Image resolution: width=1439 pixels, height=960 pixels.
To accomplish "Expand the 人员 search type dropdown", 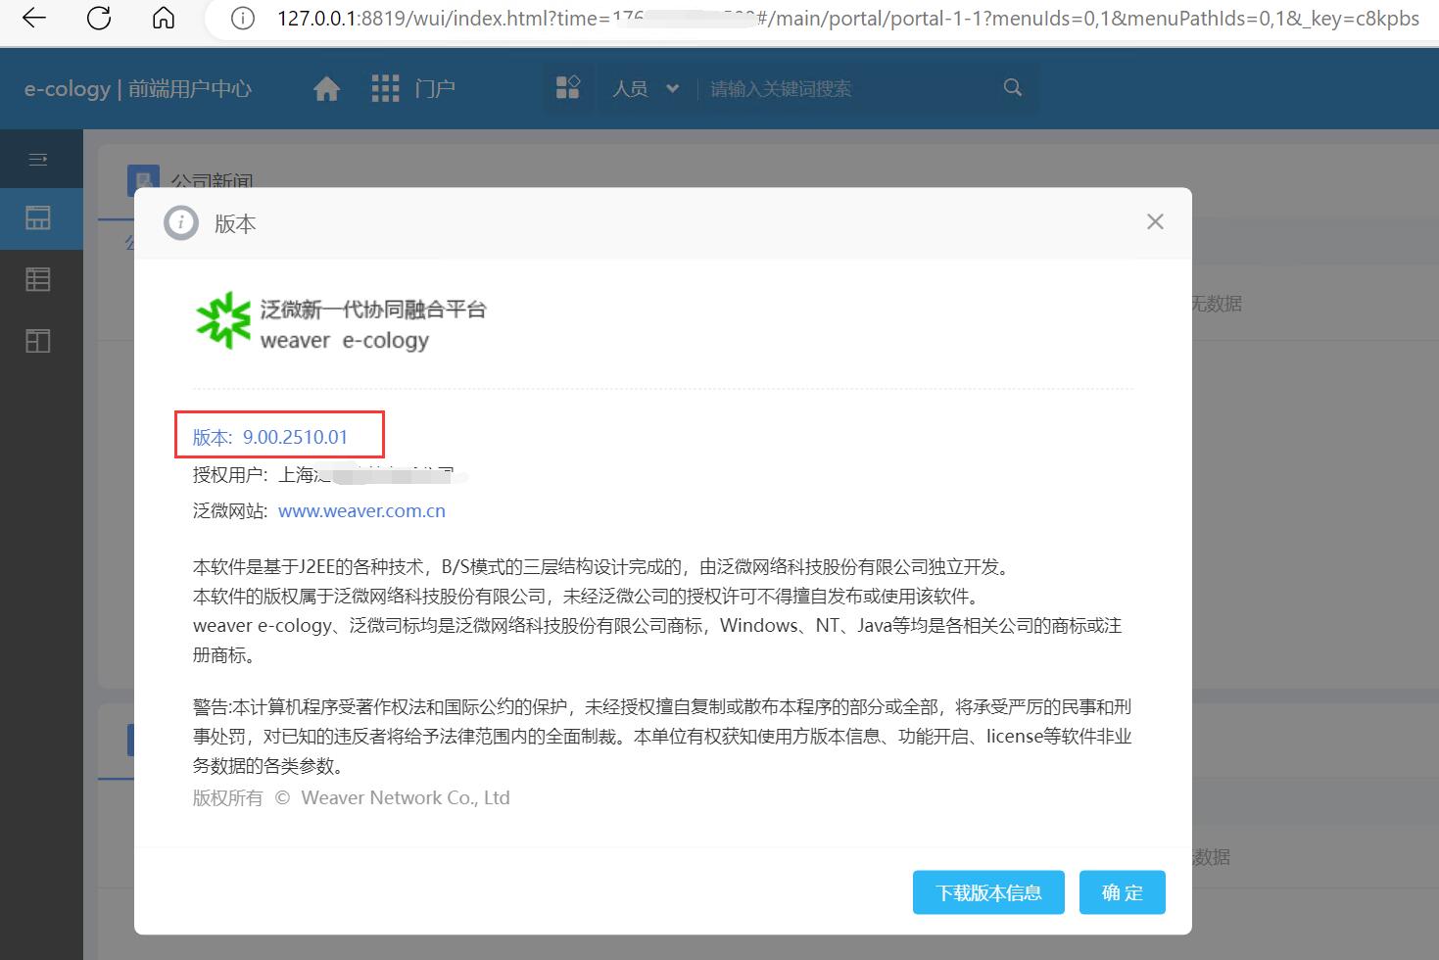I will tap(645, 89).
